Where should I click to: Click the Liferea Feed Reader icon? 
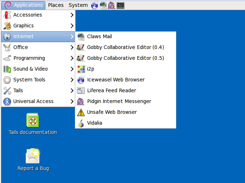point(81,90)
